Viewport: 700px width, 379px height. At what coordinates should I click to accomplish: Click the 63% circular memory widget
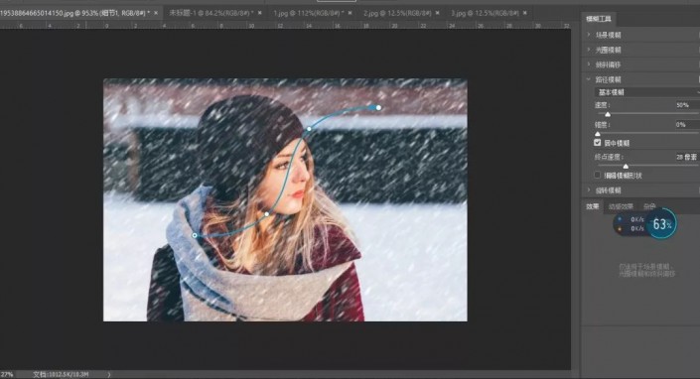pyautogui.click(x=661, y=223)
